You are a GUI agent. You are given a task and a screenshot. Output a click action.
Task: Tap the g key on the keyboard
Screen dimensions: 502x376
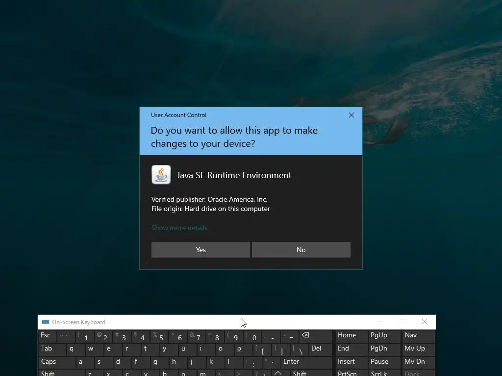(x=159, y=362)
